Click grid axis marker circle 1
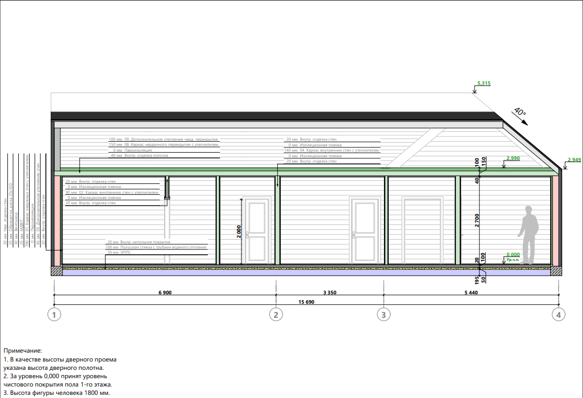 coord(54,314)
